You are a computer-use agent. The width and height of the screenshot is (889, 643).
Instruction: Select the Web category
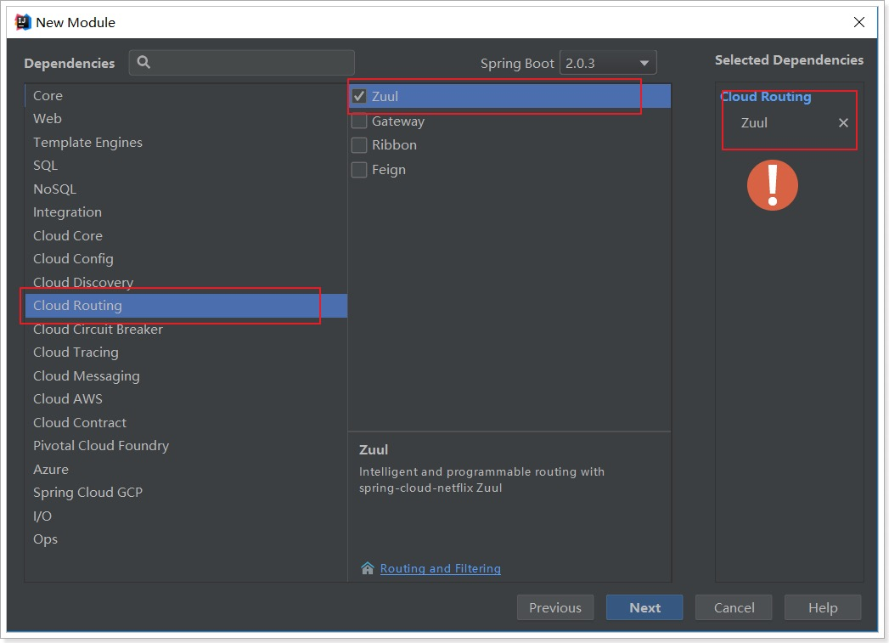(186, 119)
